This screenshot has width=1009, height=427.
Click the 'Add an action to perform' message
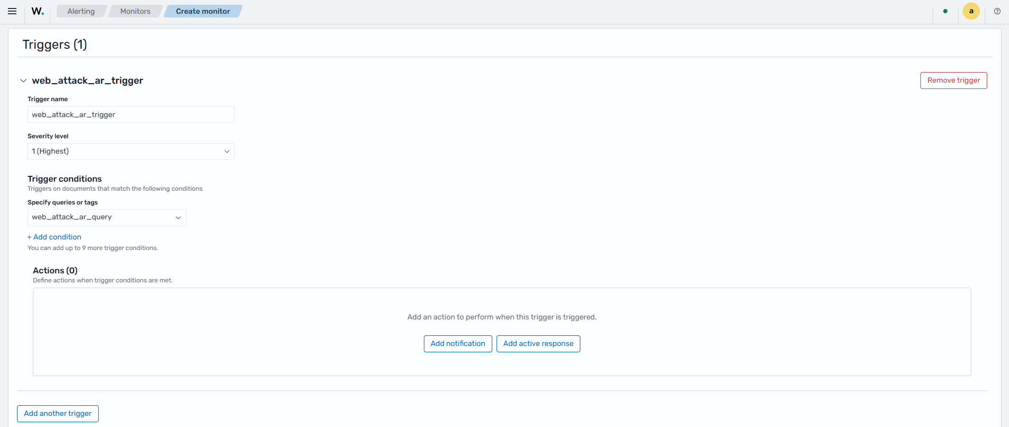tap(502, 317)
